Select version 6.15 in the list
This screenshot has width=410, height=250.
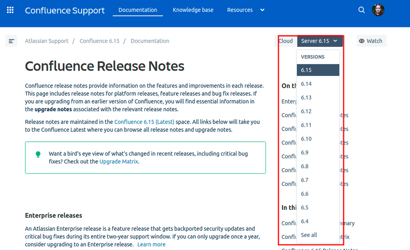318,70
